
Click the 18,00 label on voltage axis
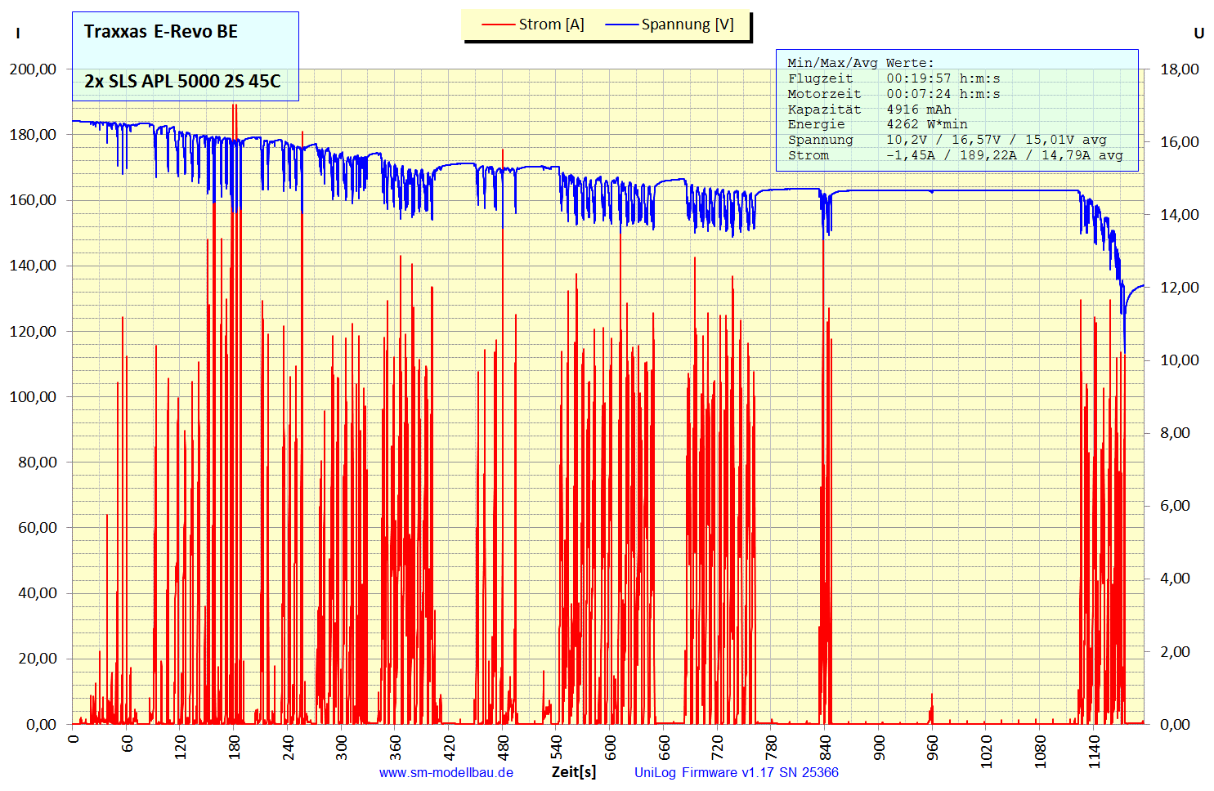pyautogui.click(x=1180, y=69)
